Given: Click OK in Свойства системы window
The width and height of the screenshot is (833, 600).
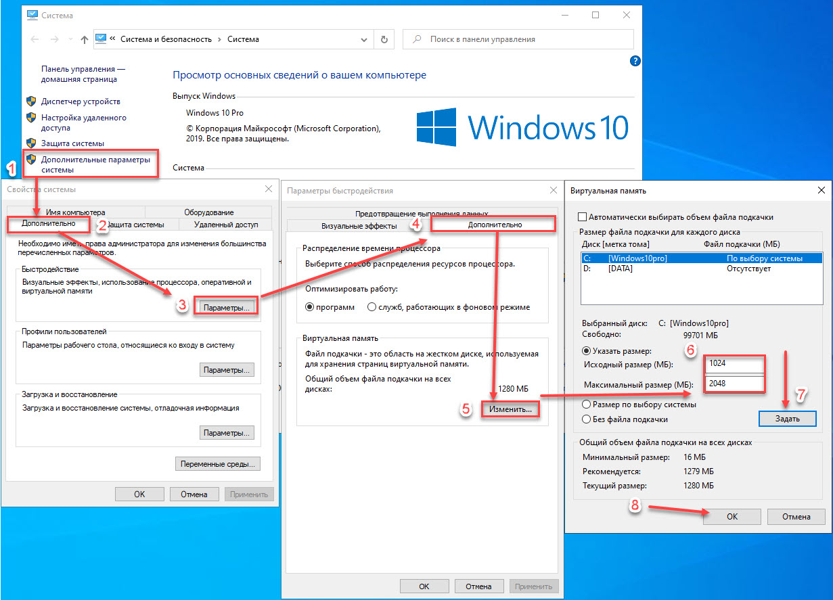Looking at the screenshot, I should (139, 494).
